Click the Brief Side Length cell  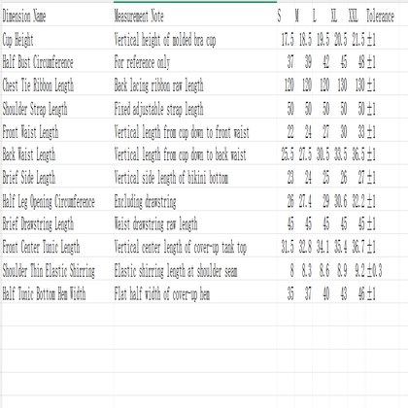57,178
